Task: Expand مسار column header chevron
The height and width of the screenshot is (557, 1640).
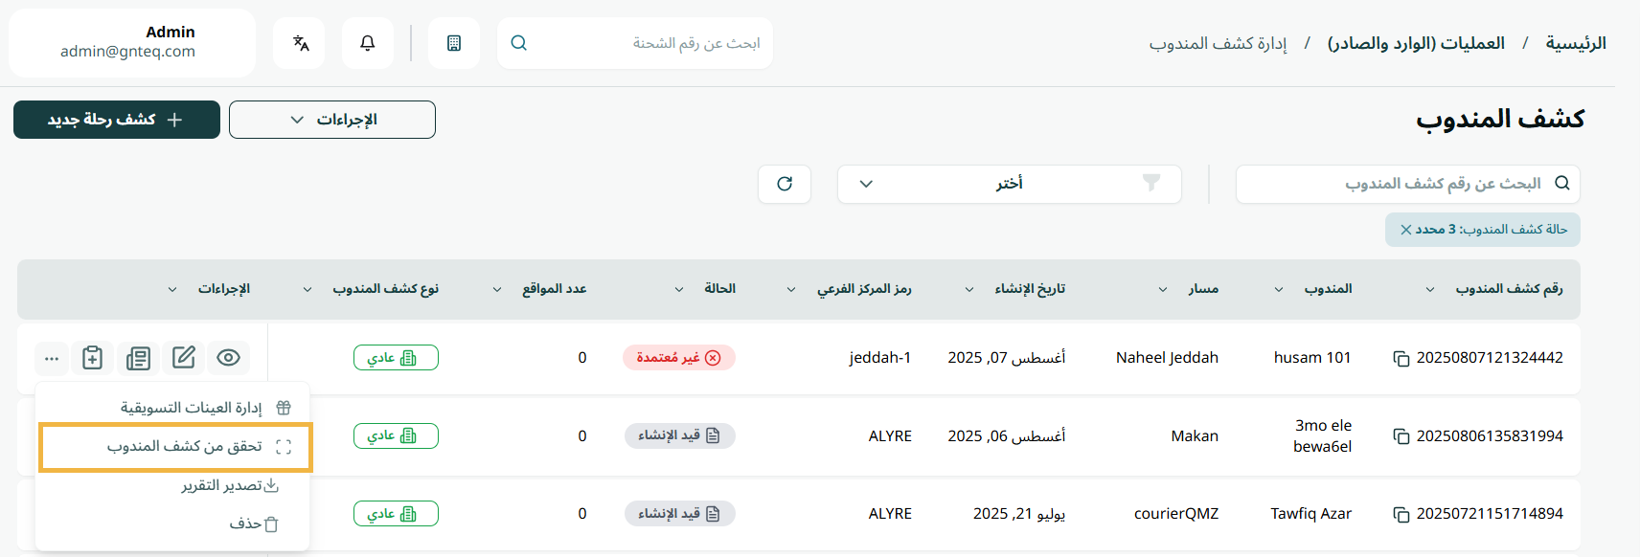Action: pos(1163,289)
